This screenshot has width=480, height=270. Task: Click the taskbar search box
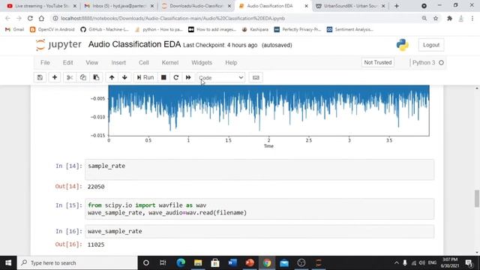(77, 263)
